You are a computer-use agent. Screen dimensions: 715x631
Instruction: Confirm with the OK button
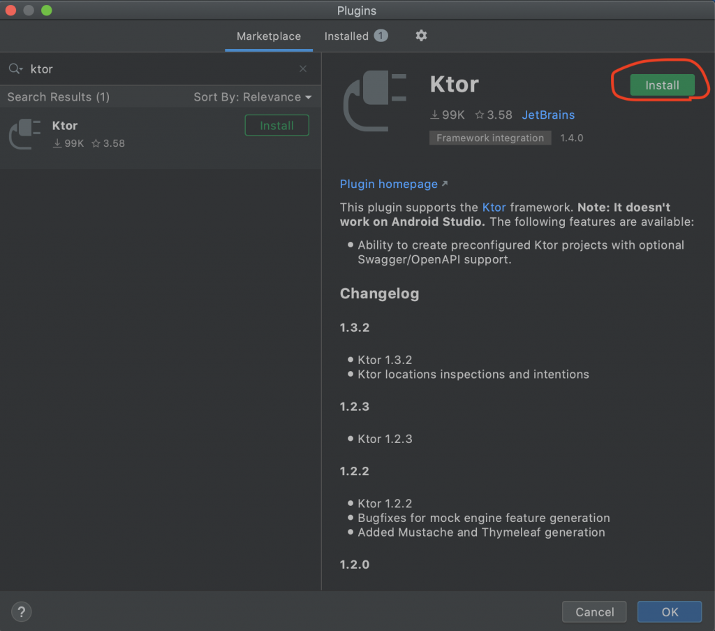coord(670,612)
